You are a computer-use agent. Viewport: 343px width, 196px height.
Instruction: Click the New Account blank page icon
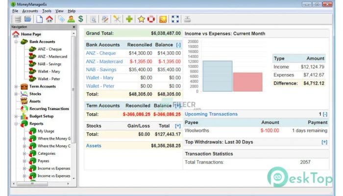[x=39, y=19]
